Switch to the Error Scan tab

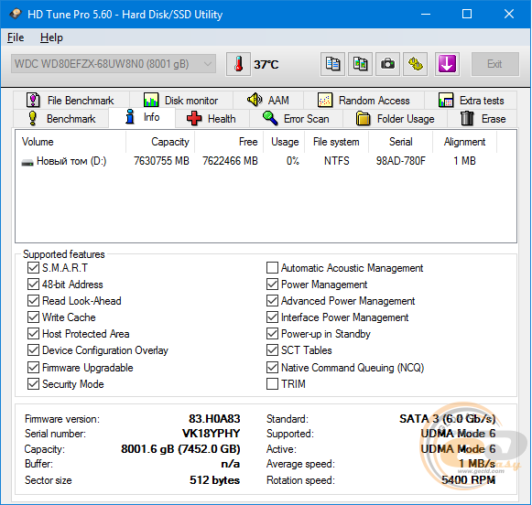(296, 119)
